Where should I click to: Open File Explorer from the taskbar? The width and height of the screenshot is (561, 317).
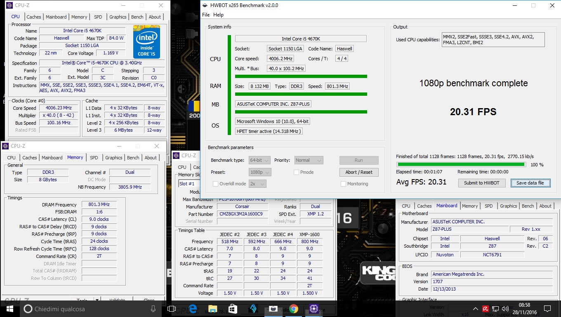click(x=213, y=309)
